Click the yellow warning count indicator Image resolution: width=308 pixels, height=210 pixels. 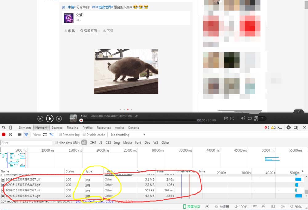(273, 128)
